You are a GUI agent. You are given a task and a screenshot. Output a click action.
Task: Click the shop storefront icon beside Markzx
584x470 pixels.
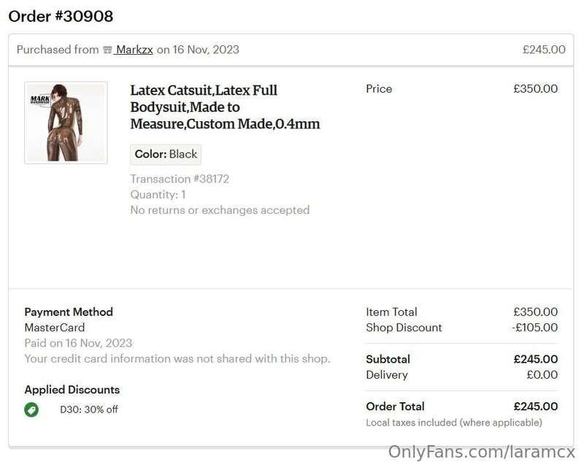(107, 50)
